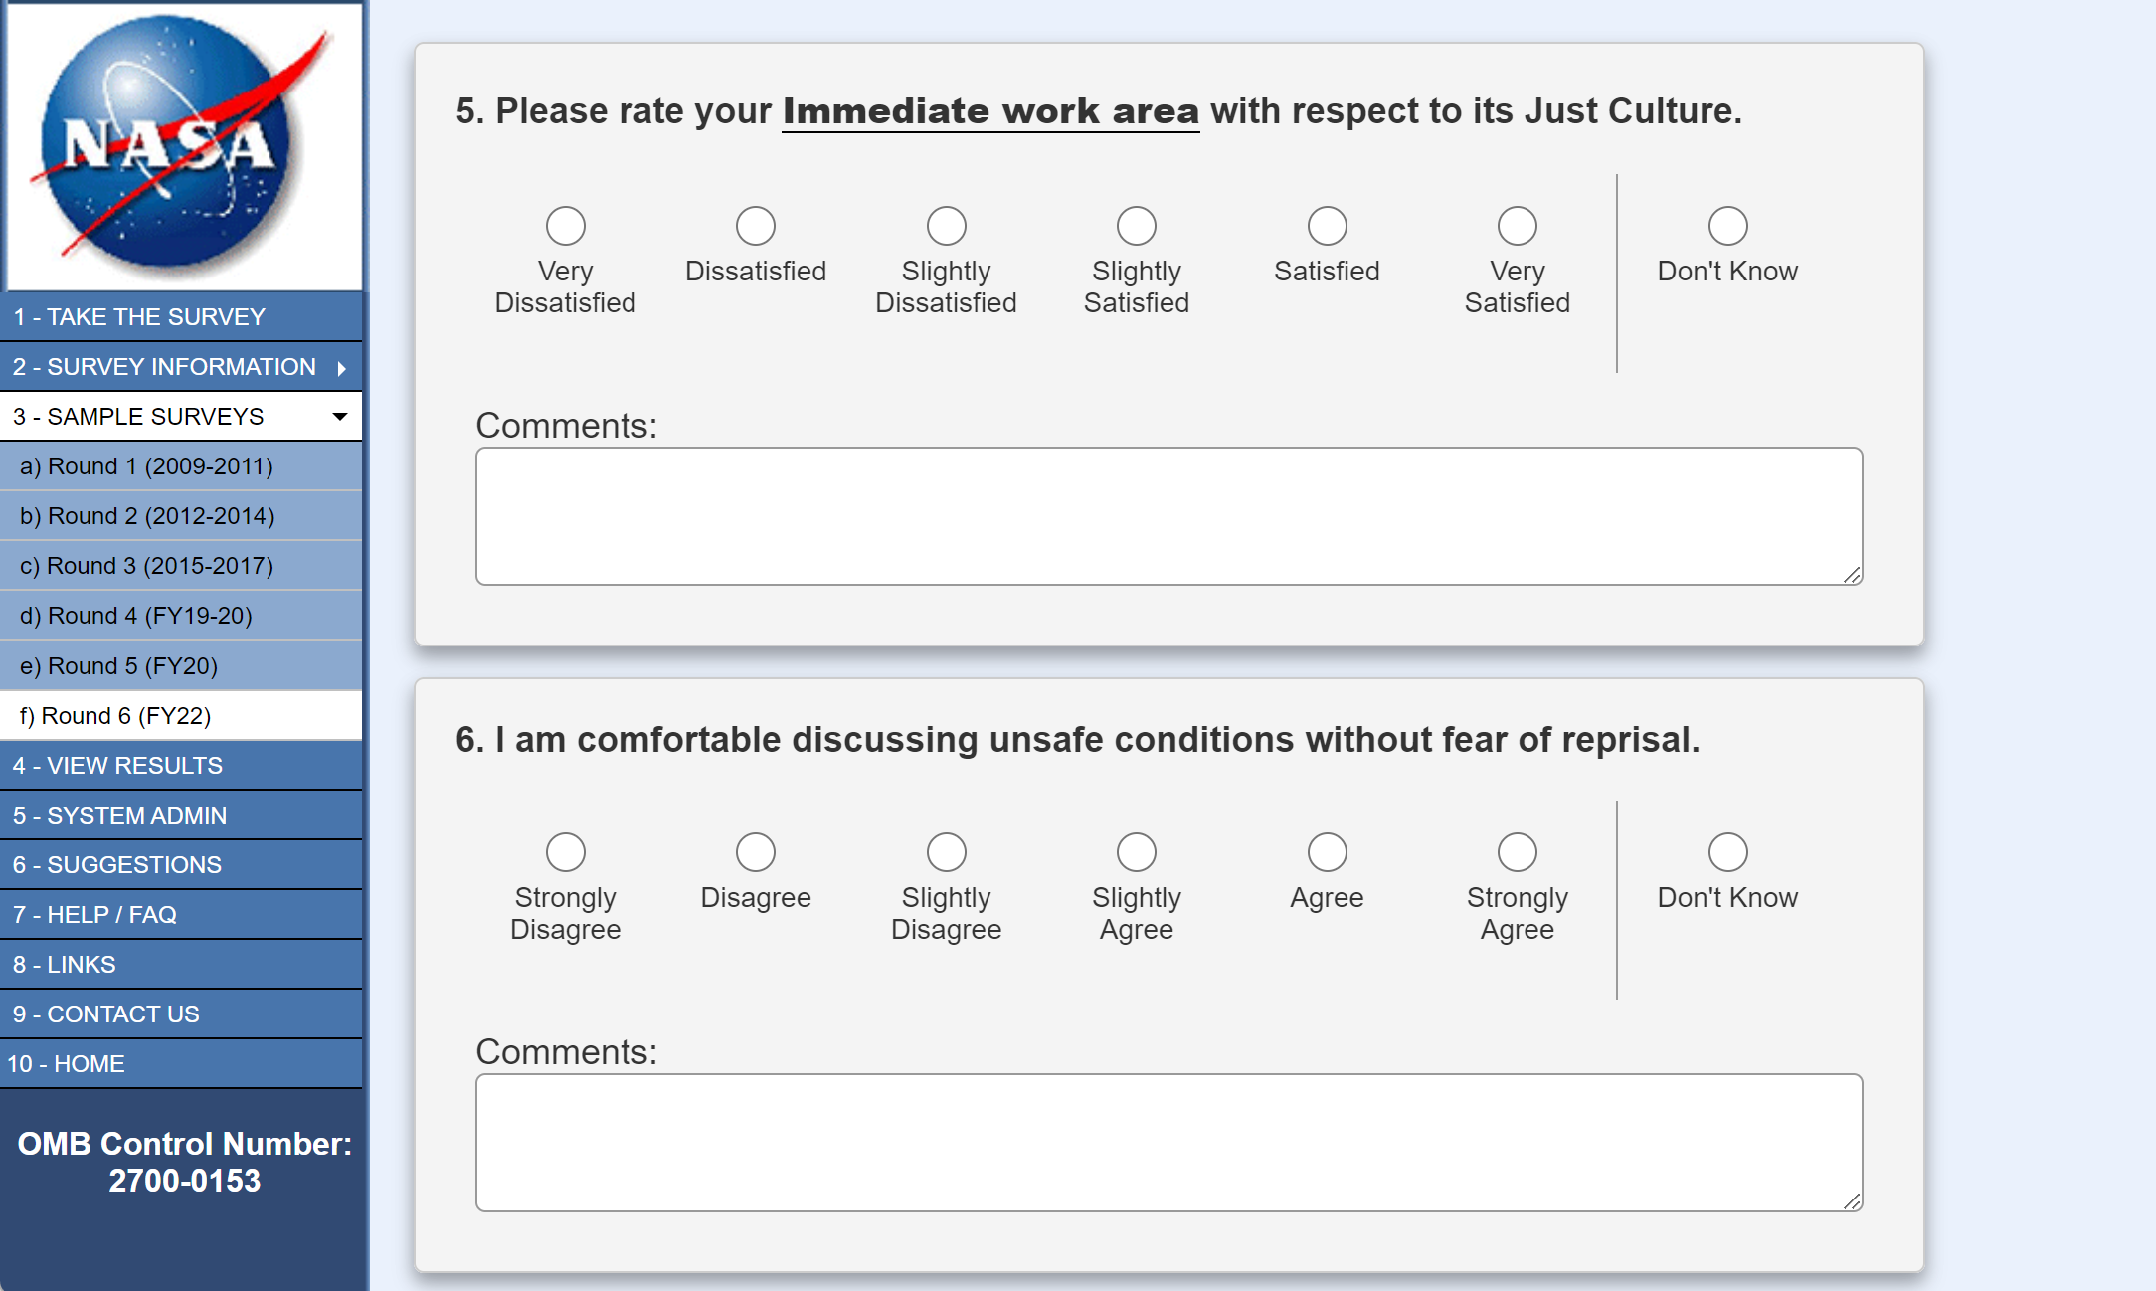
Task: Open Round 1 (2009-2011) sample survey
Action: (146, 466)
